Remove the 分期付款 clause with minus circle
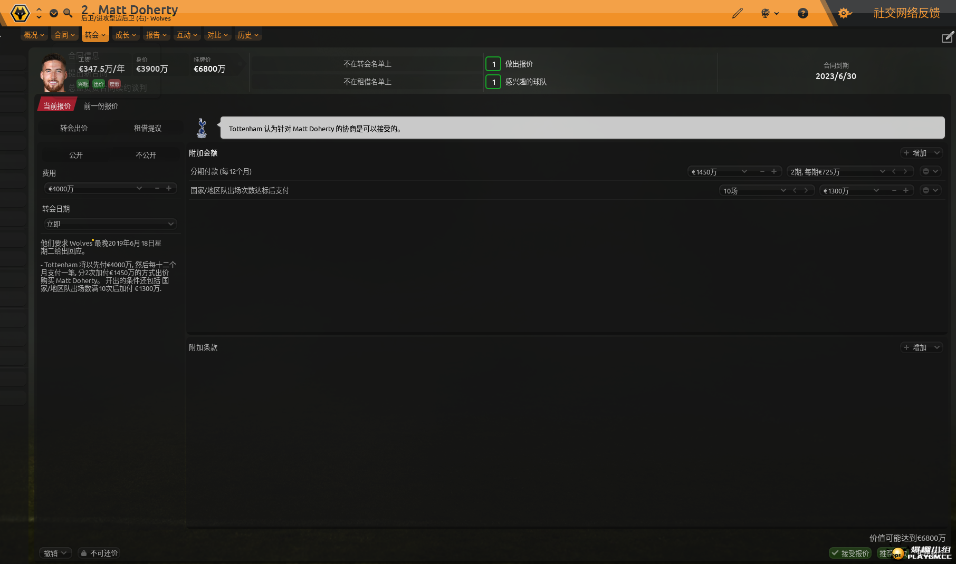This screenshot has width=956, height=564. point(925,171)
